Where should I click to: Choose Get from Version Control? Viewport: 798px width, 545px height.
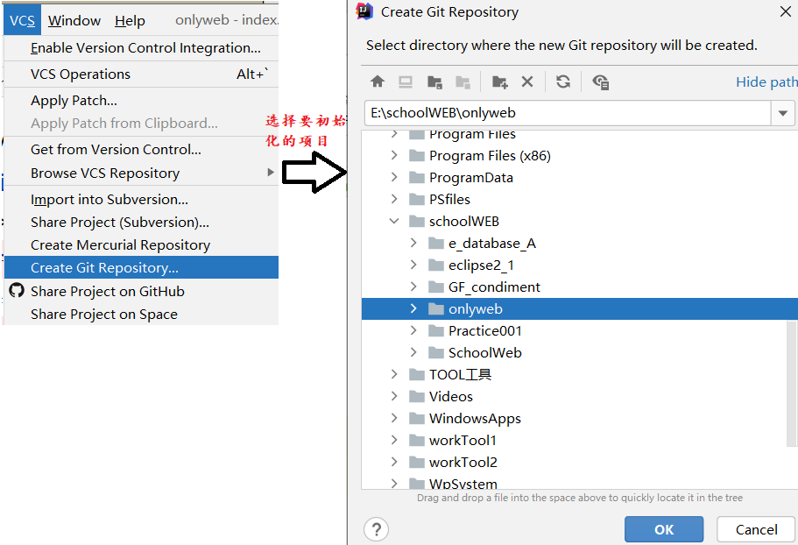[x=141, y=150]
